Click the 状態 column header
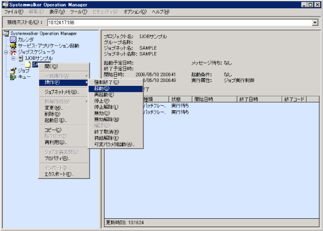 [180, 99]
